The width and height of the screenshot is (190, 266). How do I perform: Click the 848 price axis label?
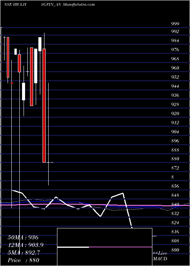[x=175, y=195]
